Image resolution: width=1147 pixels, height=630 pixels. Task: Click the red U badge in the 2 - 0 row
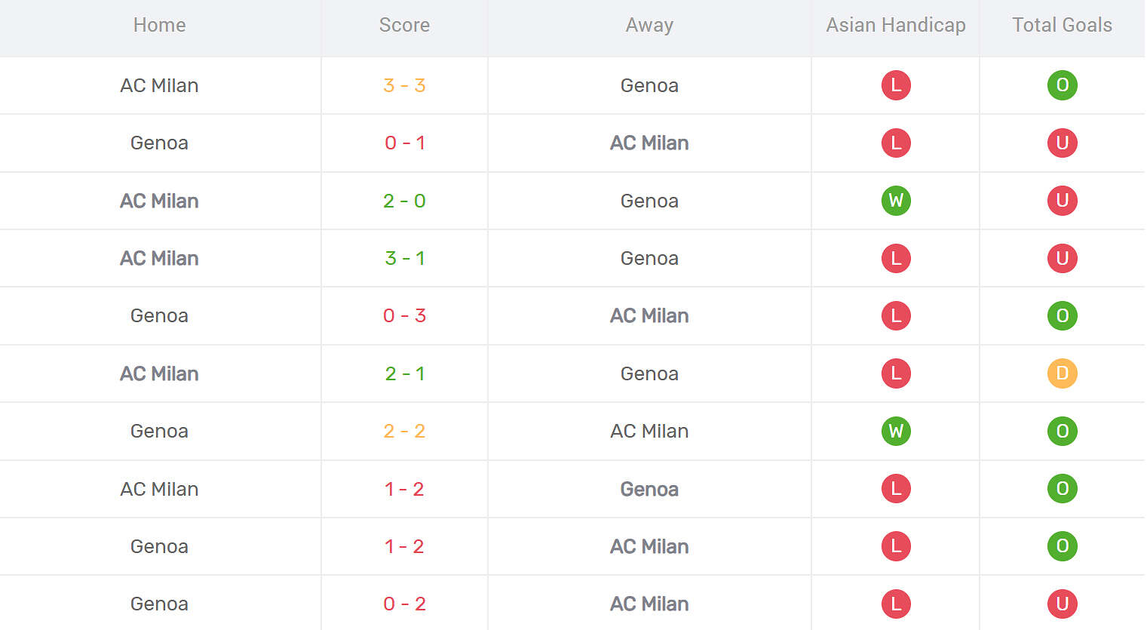(x=1062, y=201)
